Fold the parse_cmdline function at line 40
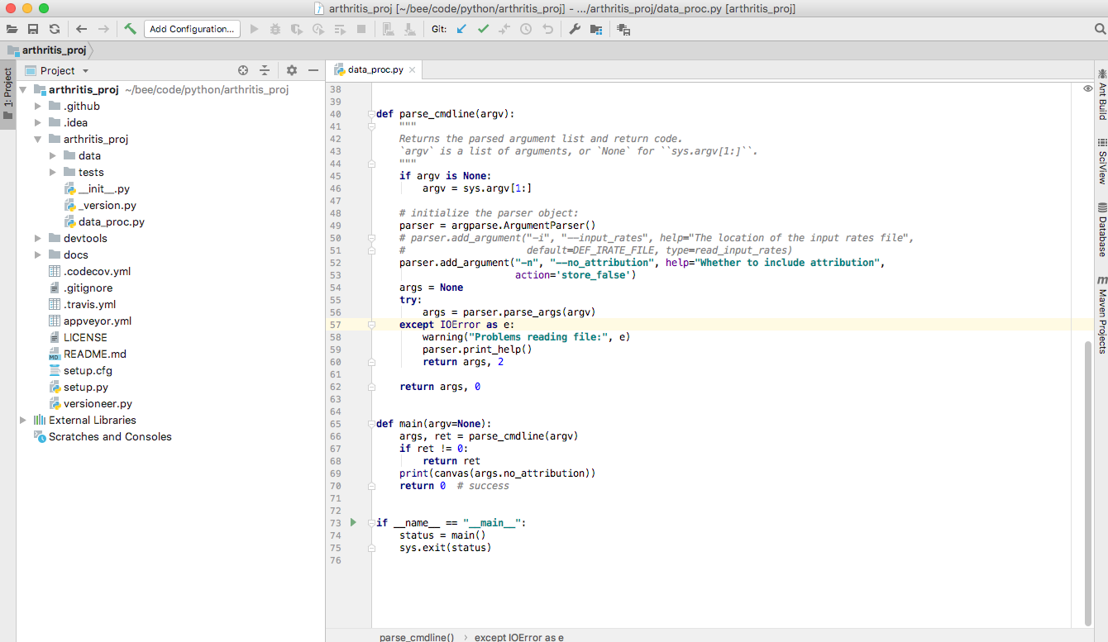Screen dimensions: 1108x642 (371, 114)
